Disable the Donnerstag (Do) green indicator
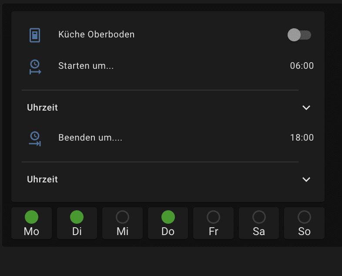Screen dimensions: 342x276 point(168,217)
